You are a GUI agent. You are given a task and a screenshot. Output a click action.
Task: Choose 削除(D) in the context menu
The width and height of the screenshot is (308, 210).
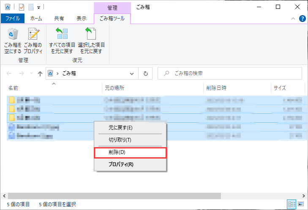pyautogui.click(x=130, y=152)
